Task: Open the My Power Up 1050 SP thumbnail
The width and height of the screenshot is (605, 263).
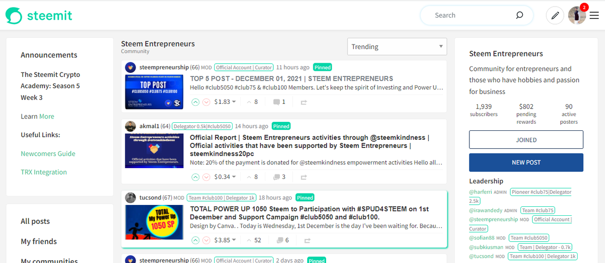Action: [154, 222]
